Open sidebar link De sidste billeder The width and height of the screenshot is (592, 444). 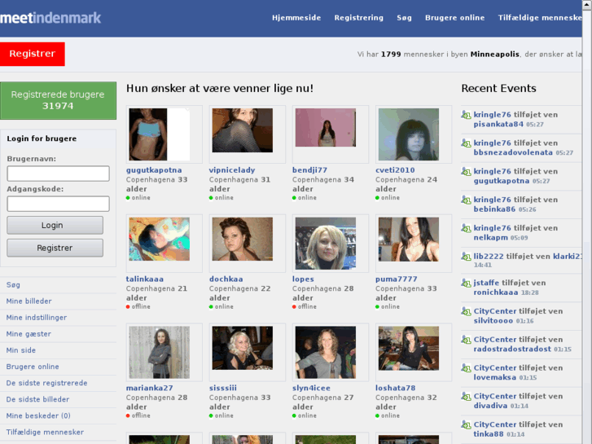(x=37, y=399)
